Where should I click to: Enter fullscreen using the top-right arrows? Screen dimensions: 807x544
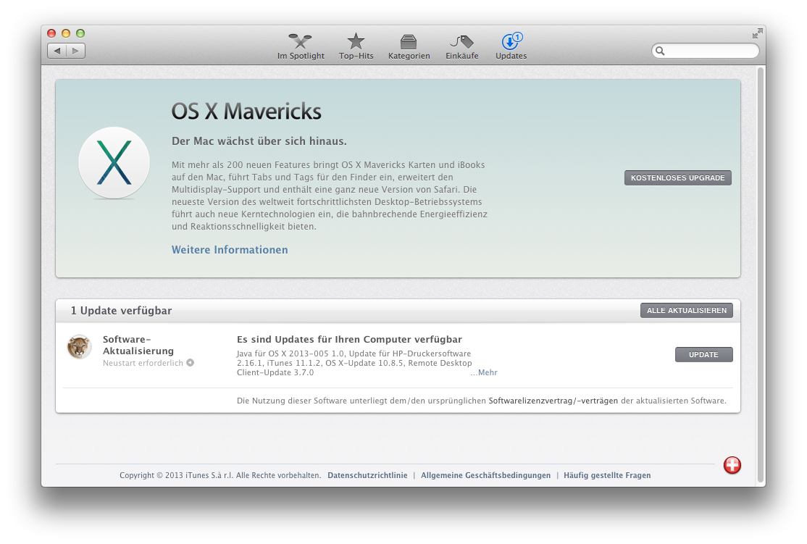click(x=757, y=33)
